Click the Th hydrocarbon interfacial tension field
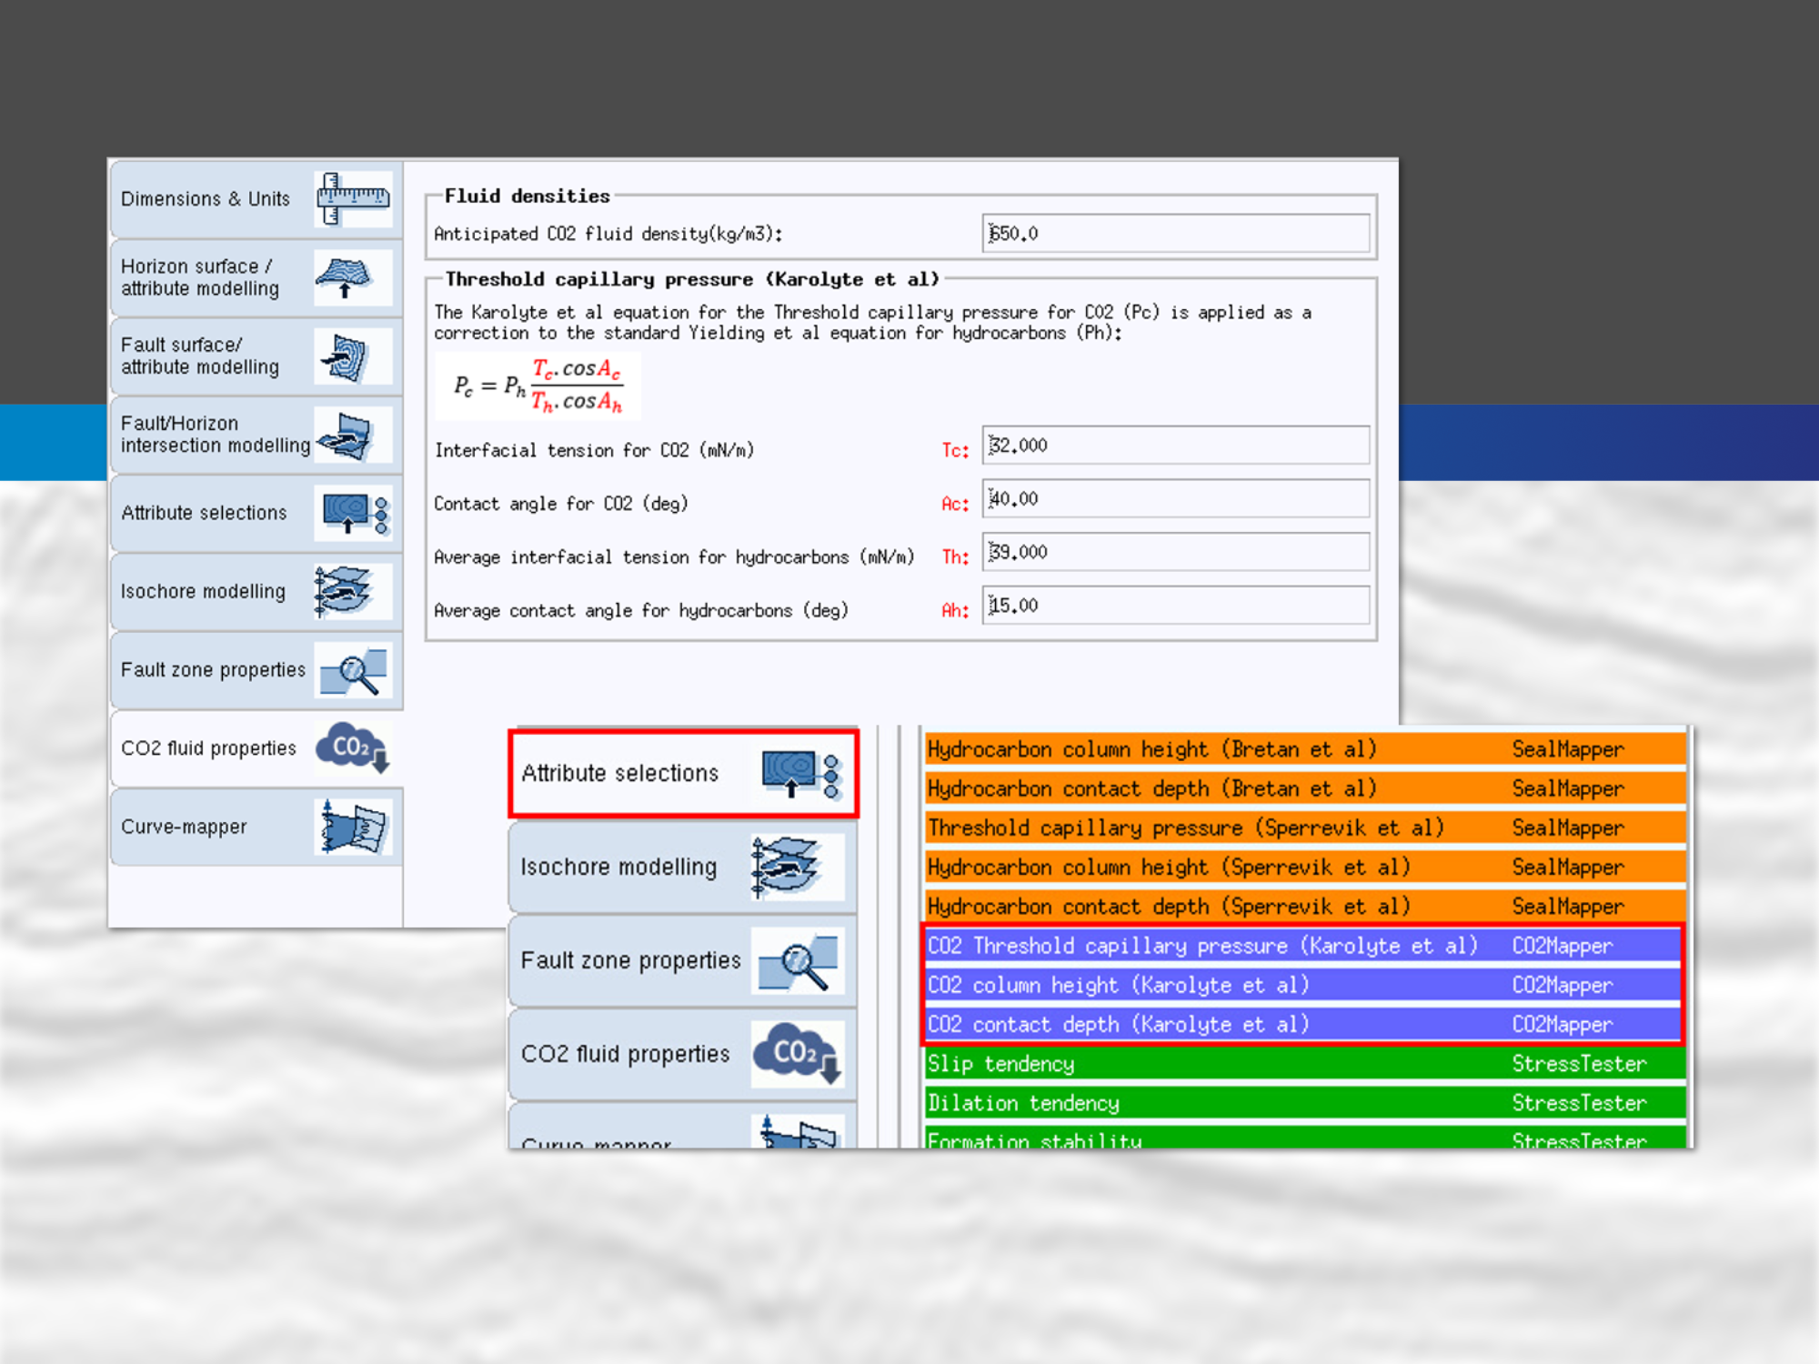The height and width of the screenshot is (1364, 1819). pyautogui.click(x=1176, y=552)
